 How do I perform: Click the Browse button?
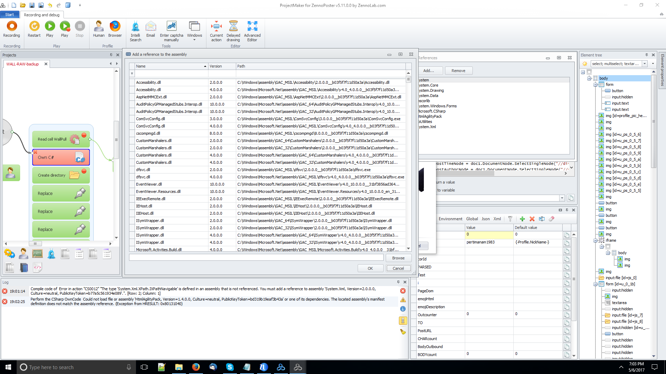tap(398, 258)
